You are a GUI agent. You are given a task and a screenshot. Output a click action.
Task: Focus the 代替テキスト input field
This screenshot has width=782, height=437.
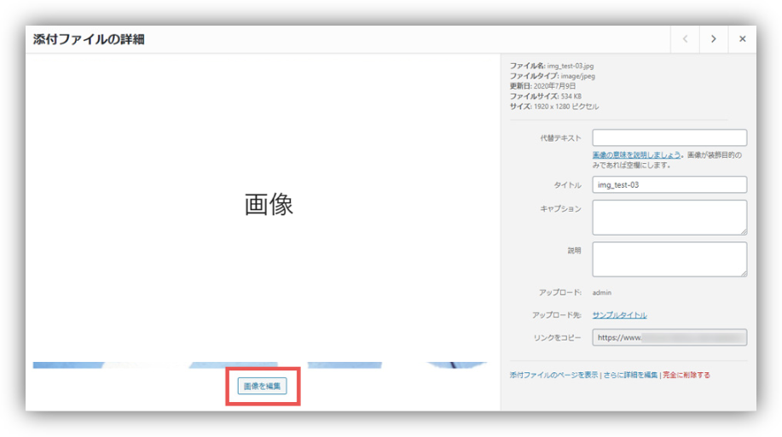pos(669,137)
